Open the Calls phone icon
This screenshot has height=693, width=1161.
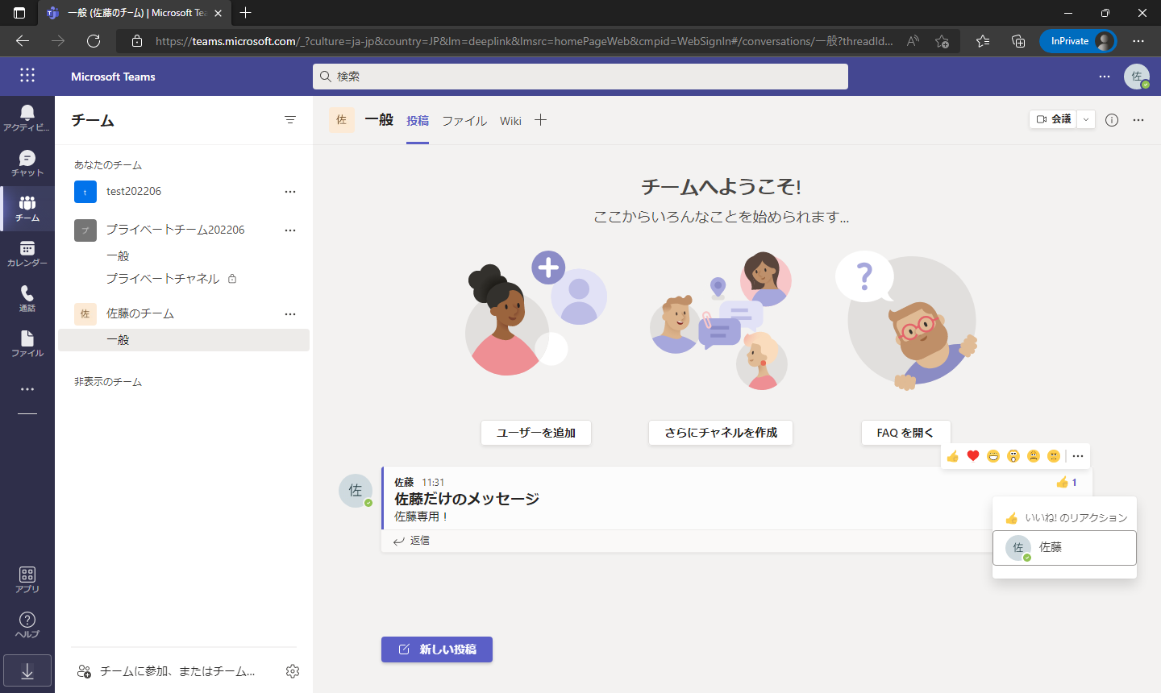(x=27, y=298)
